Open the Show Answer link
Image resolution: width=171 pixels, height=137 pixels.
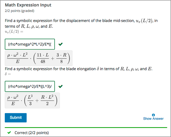153,119
